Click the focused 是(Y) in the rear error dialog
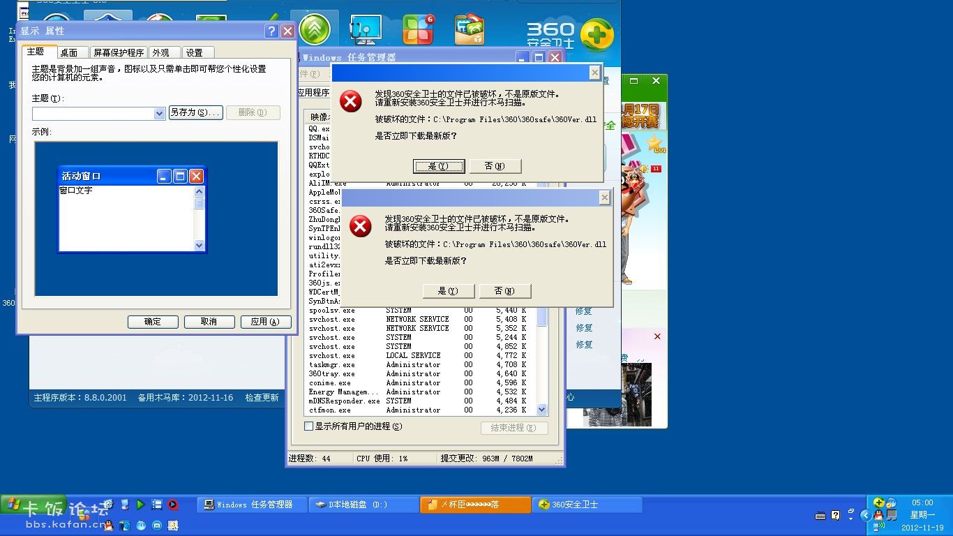This screenshot has width=953, height=536. [x=439, y=165]
